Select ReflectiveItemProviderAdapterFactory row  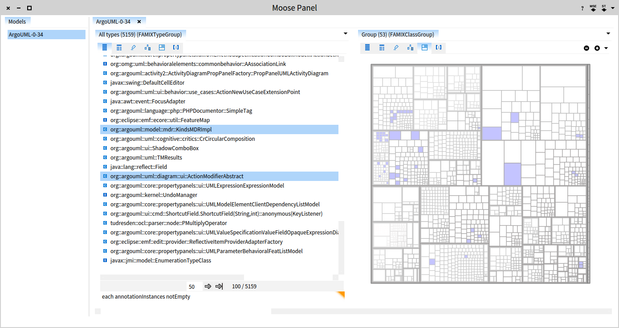click(219, 242)
